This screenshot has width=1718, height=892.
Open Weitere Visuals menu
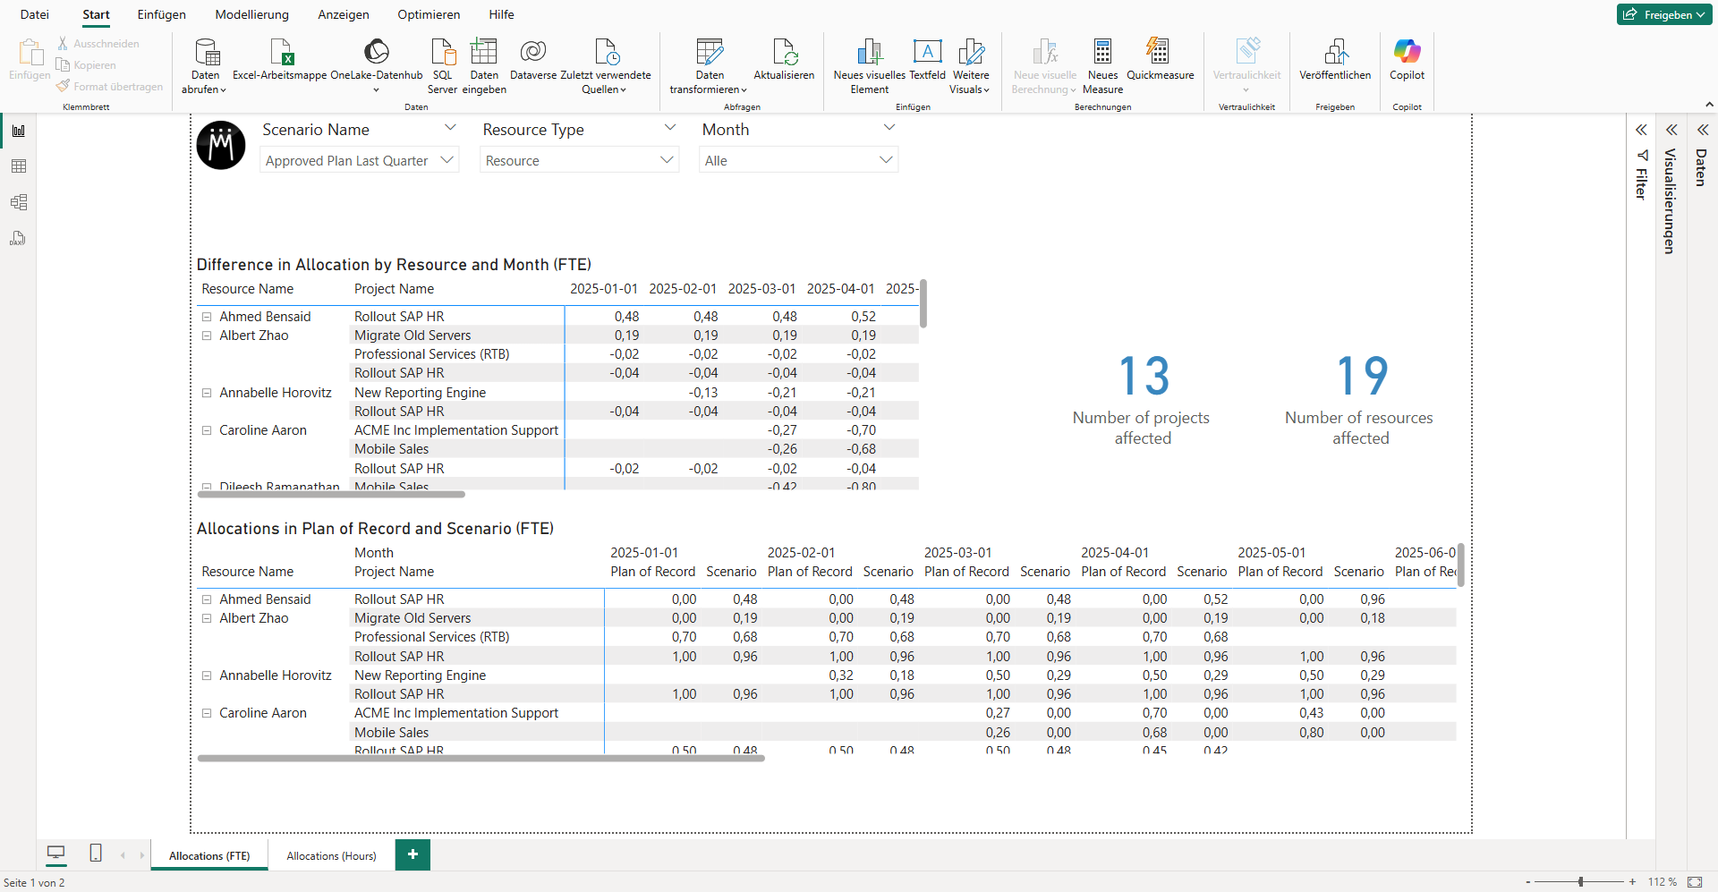pos(971,66)
